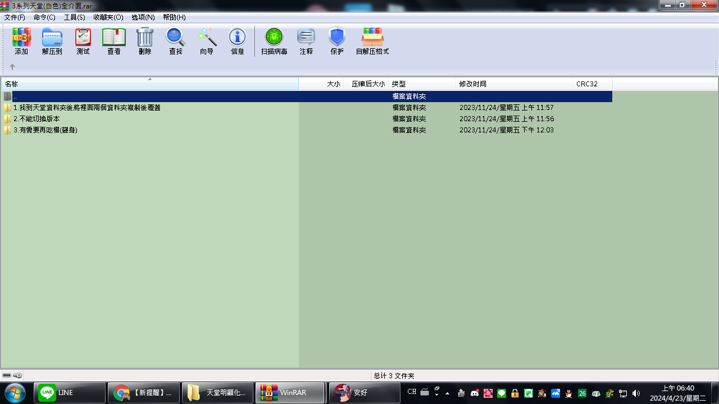Show hidden tray icons arrow

click(447, 393)
